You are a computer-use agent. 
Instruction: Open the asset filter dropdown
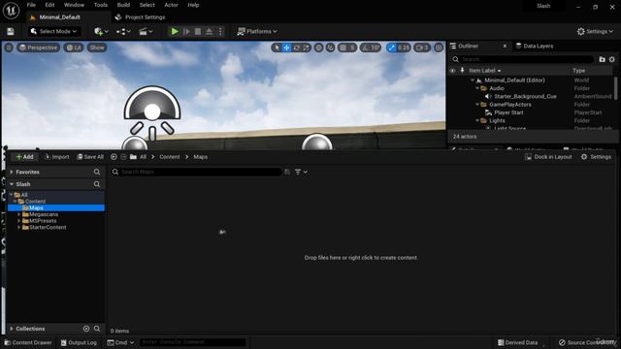(x=301, y=172)
